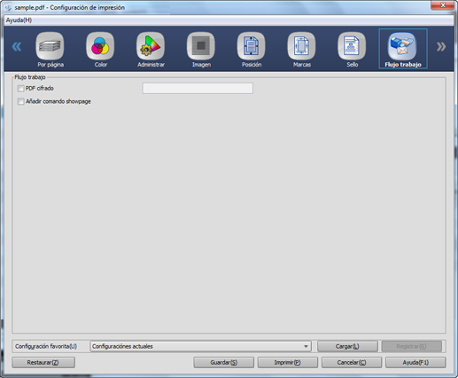Select the Flujo trabajo workflow icon
Image resolution: width=458 pixels, height=378 pixels.
click(x=403, y=49)
